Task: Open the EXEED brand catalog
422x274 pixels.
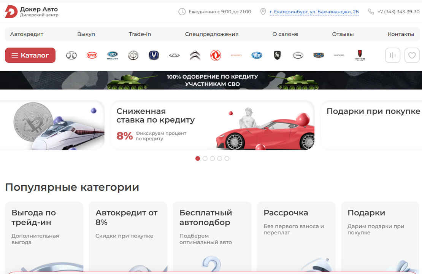Action: (x=236, y=55)
